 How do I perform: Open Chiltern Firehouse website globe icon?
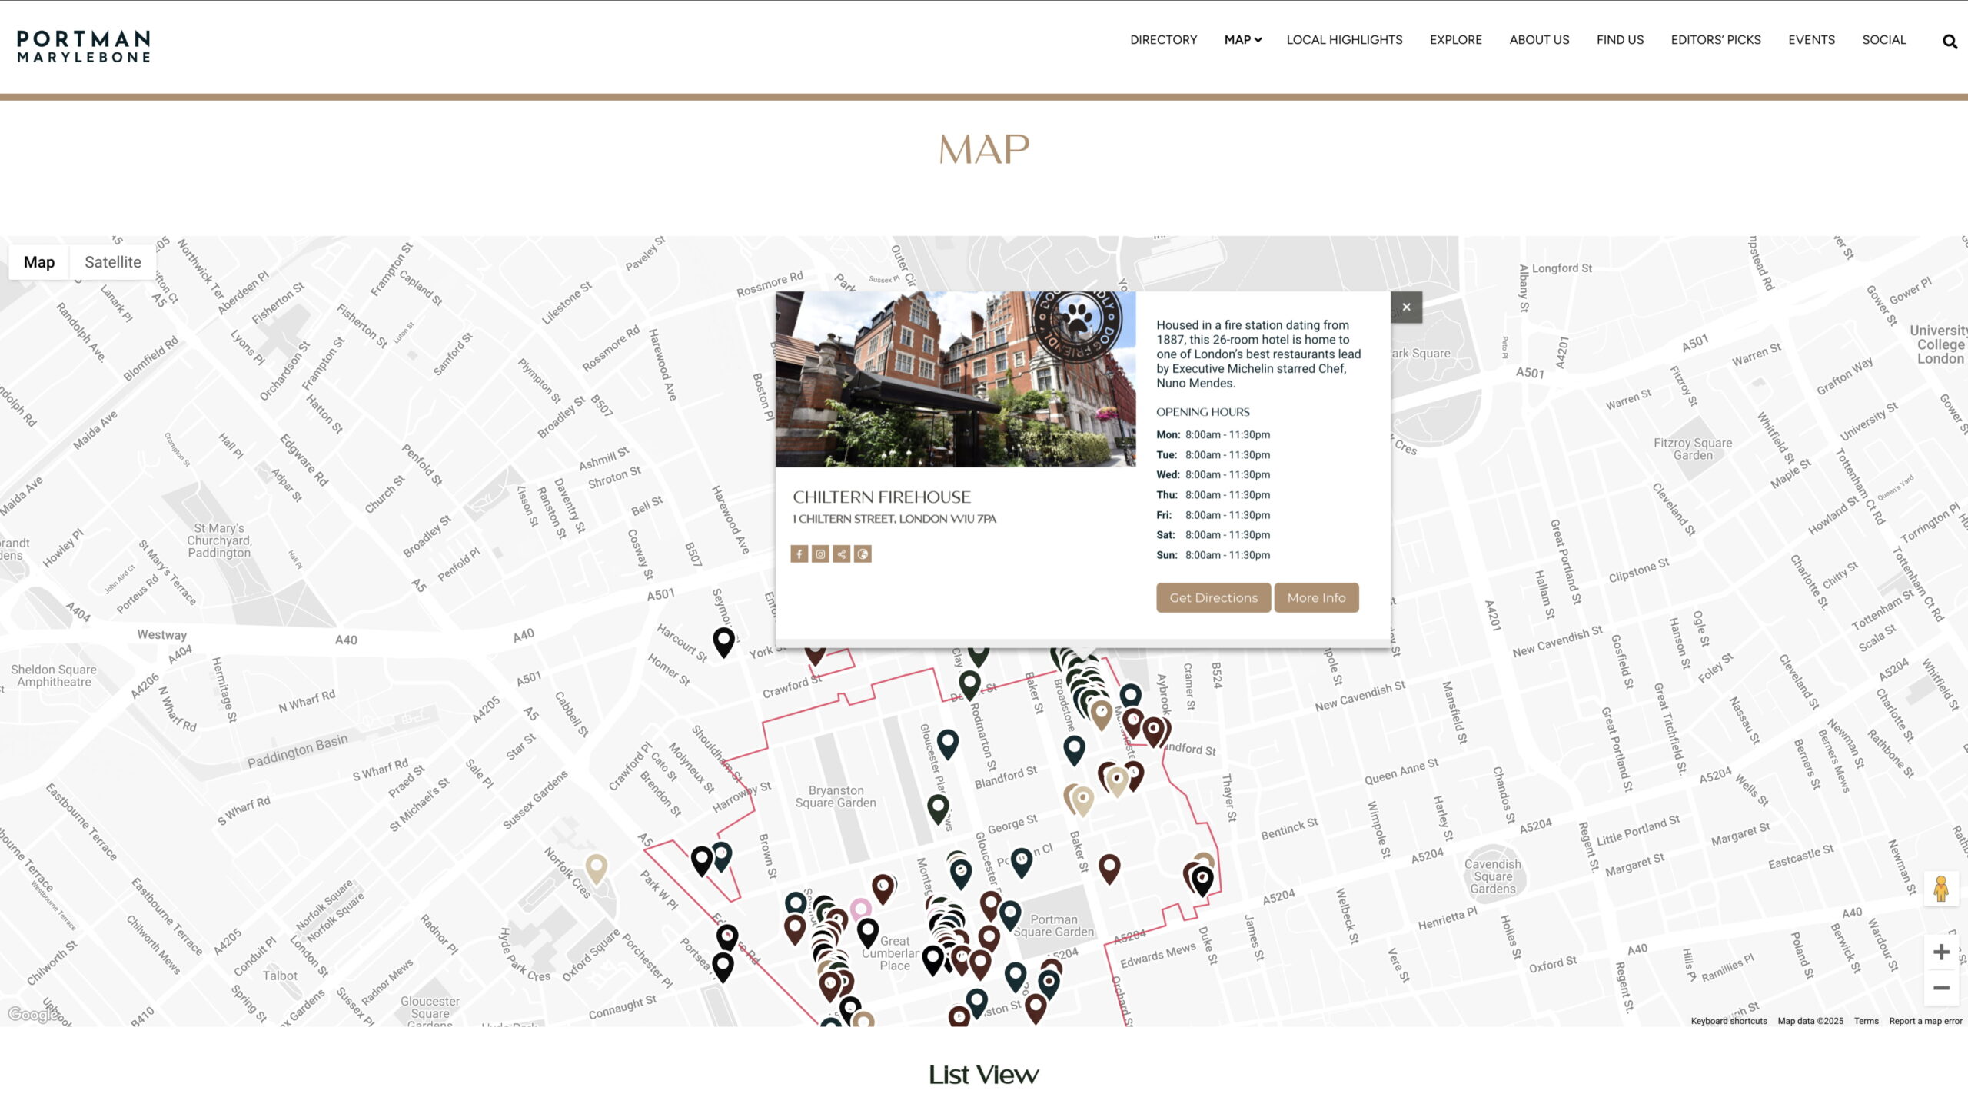[x=863, y=553]
